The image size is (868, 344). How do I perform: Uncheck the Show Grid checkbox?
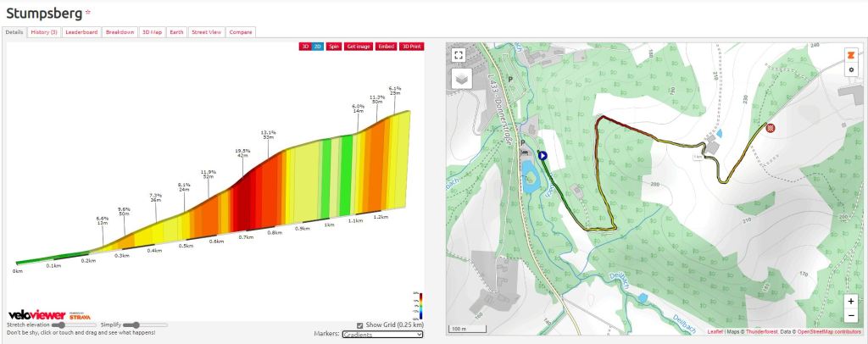(360, 325)
